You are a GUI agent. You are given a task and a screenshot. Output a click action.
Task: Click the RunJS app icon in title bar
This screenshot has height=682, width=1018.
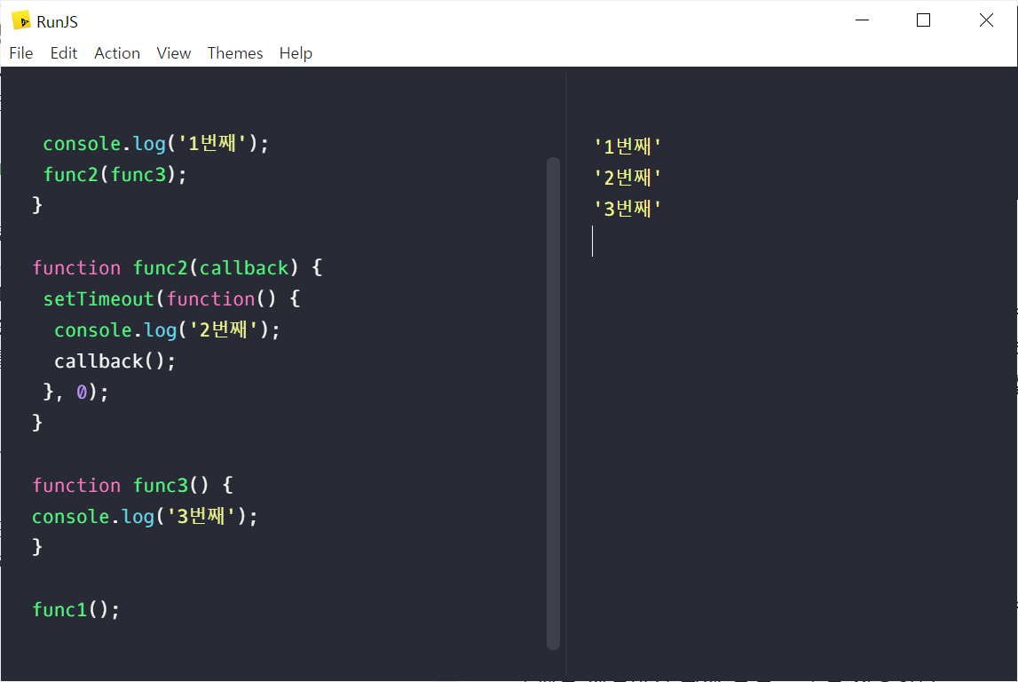21,20
